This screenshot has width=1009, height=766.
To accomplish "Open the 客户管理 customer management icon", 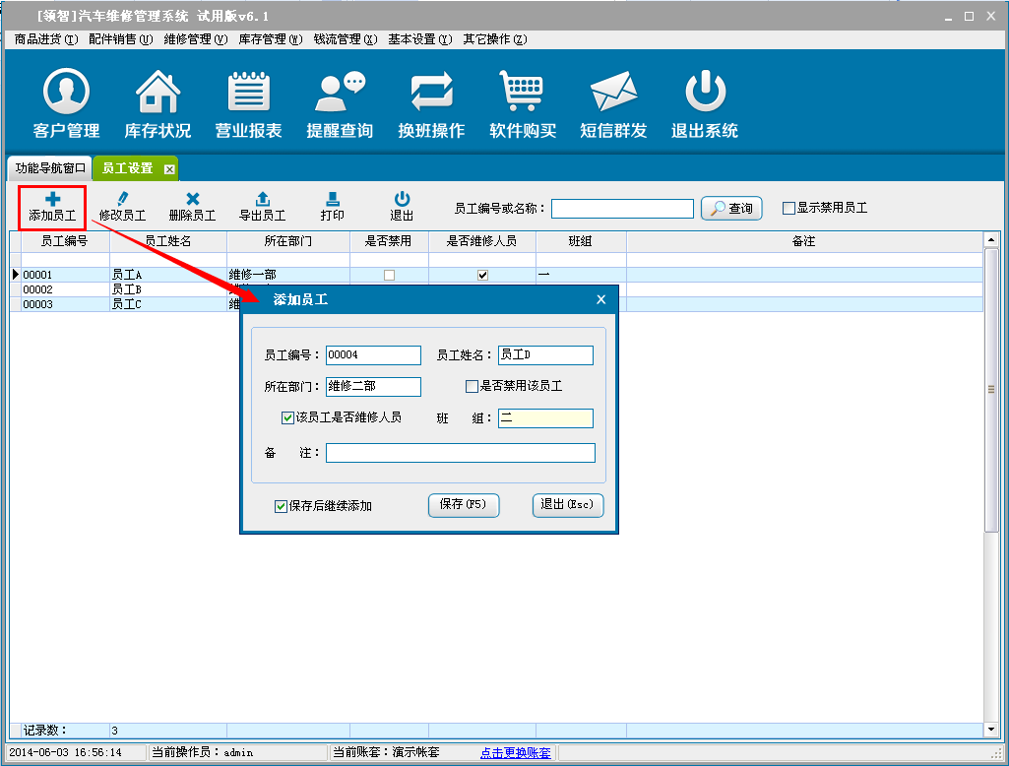I will (x=66, y=104).
